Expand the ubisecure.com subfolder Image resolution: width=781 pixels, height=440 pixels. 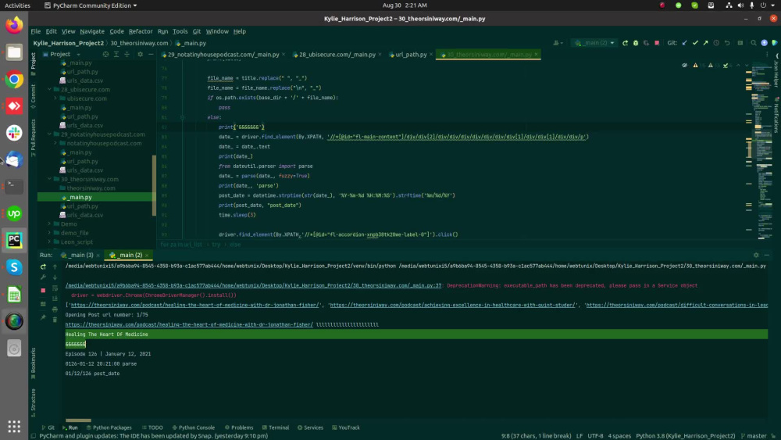55,98
